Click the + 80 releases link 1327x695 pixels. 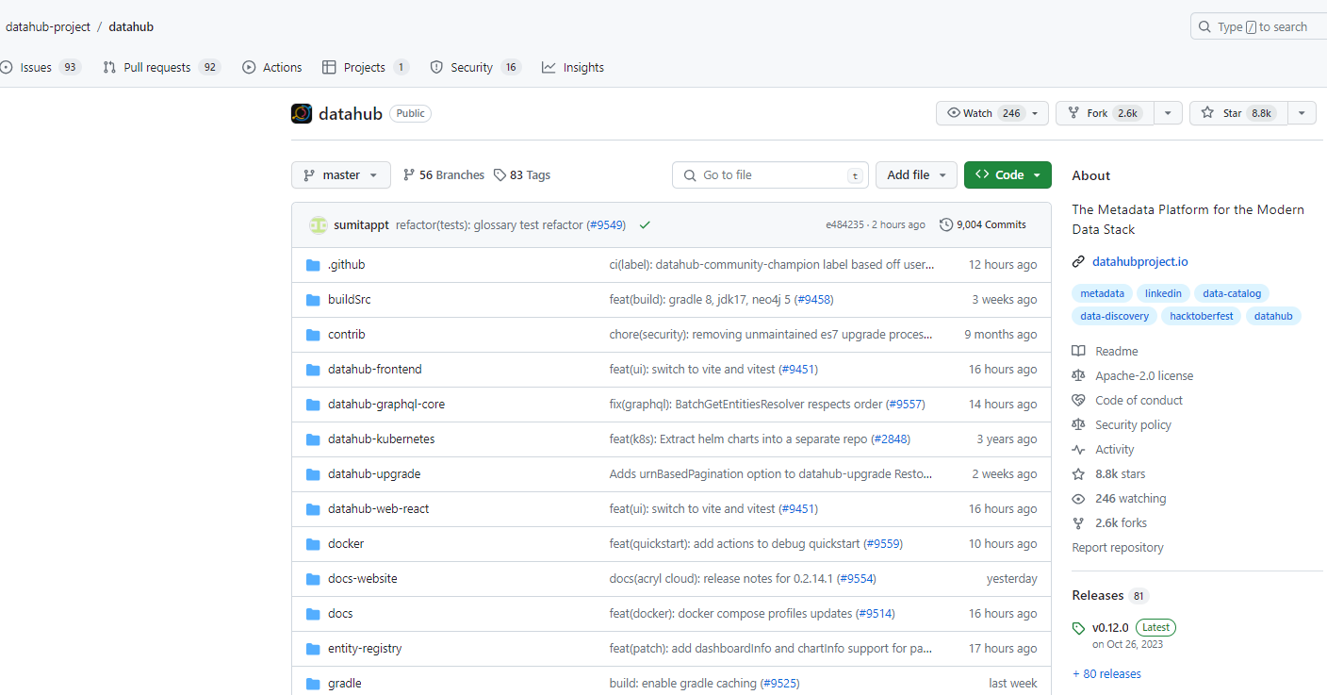1106,674
